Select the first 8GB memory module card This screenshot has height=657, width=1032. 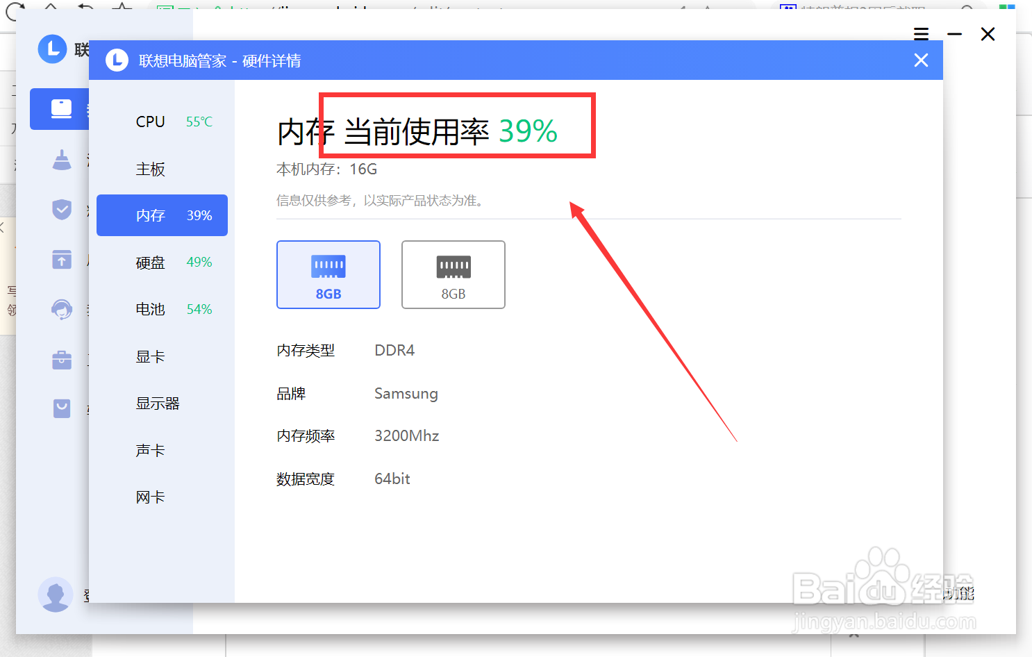[x=328, y=274]
